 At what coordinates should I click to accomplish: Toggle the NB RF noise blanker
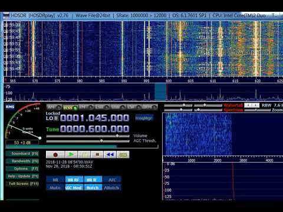[74, 180]
